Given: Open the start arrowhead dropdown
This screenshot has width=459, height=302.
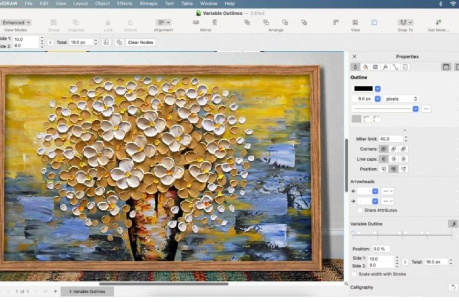Looking at the screenshot, I should pos(375,191).
